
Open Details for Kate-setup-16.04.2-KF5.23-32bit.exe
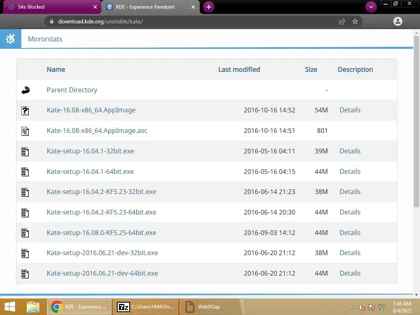click(350, 192)
